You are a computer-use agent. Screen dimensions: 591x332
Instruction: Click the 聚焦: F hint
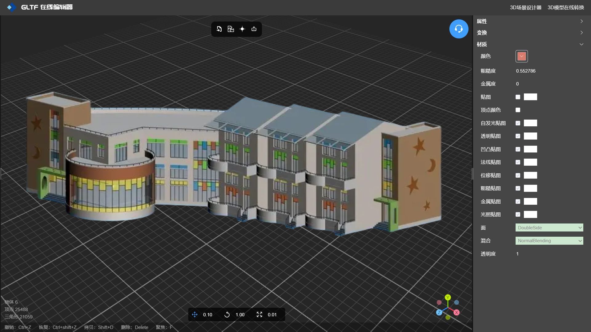[164, 327]
